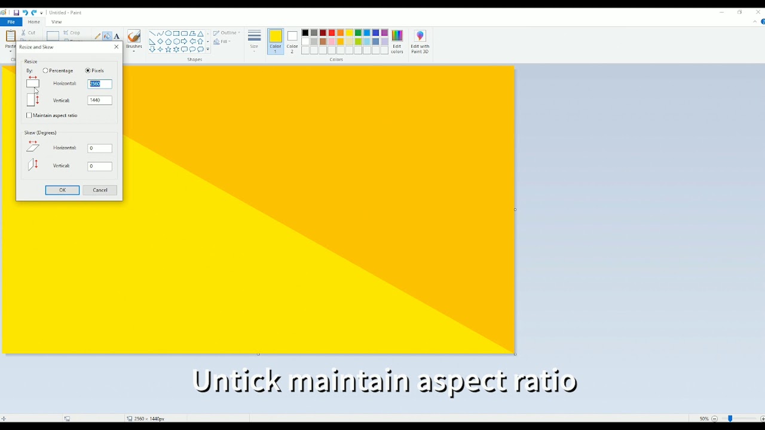Open Edit with Paint 3D

[420, 42]
